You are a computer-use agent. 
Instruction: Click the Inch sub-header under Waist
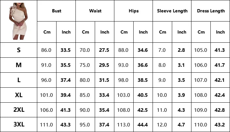pos(105,32)
